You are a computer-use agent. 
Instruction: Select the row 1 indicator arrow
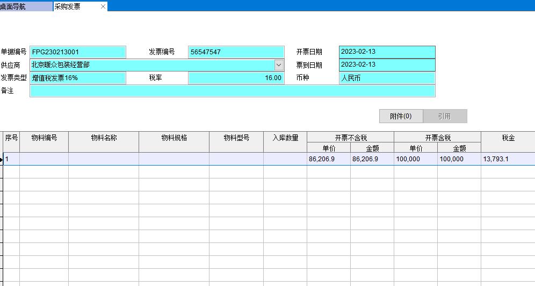[x=2, y=160]
